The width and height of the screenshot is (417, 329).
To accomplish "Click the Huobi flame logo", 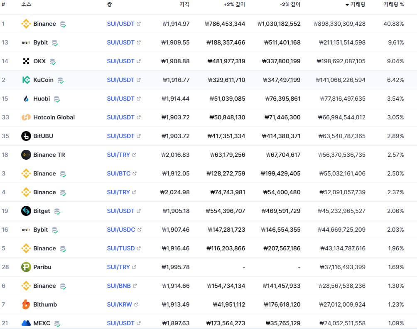I will (x=26, y=99).
